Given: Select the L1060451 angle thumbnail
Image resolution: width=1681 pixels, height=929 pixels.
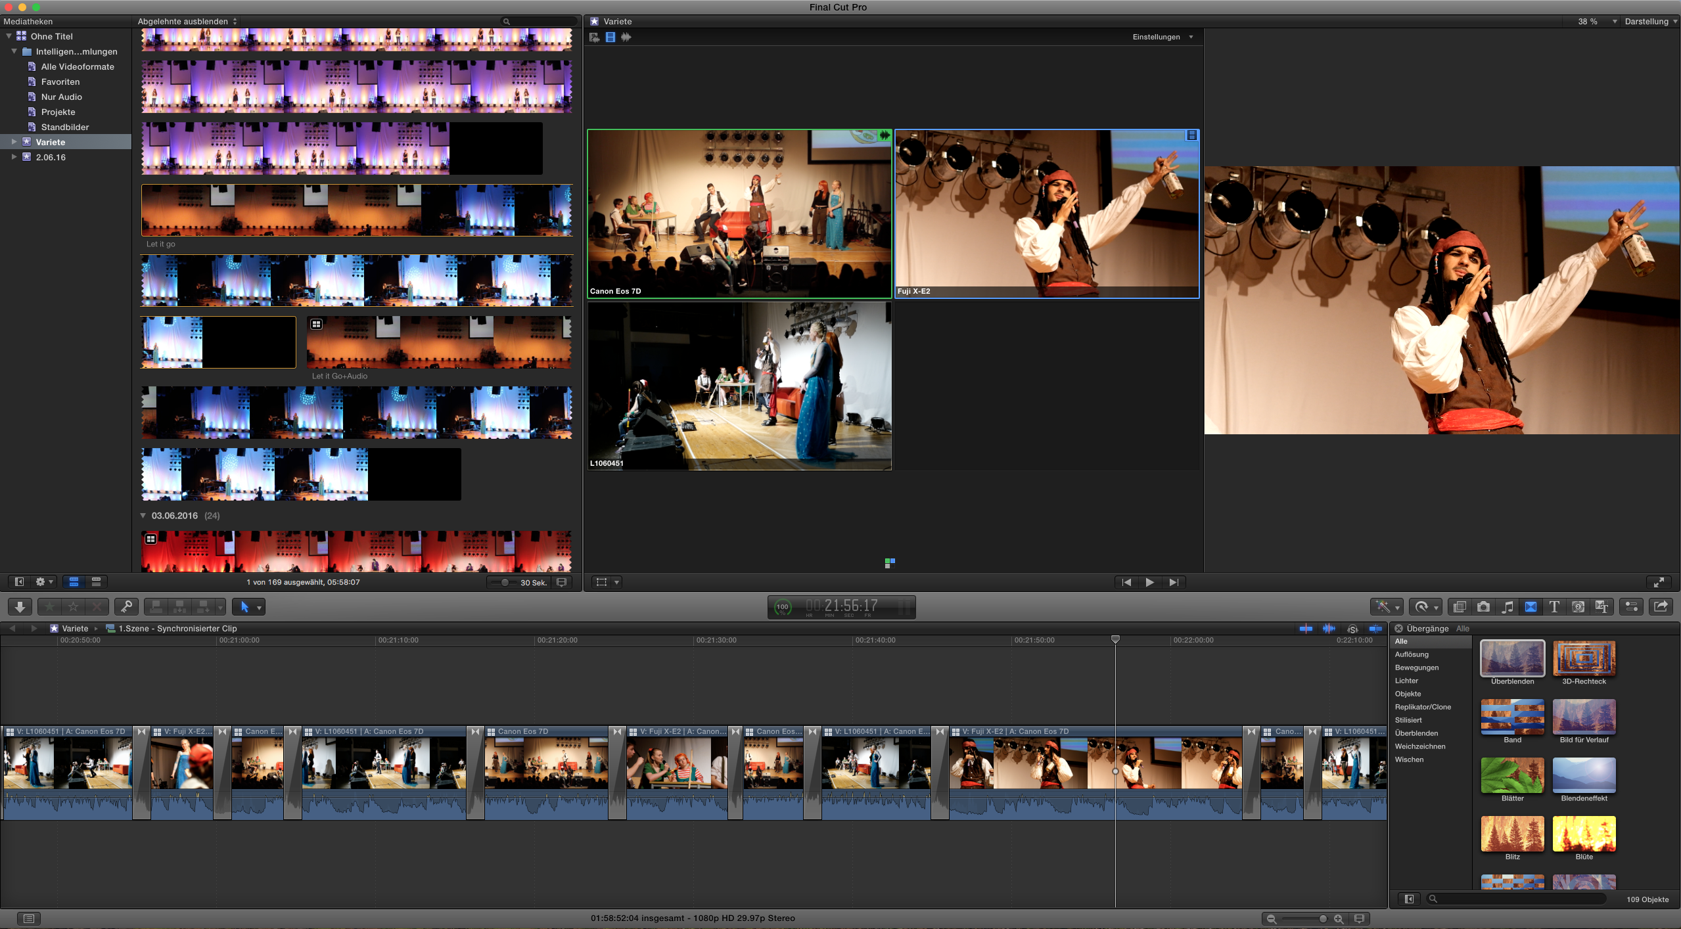Looking at the screenshot, I should (739, 386).
